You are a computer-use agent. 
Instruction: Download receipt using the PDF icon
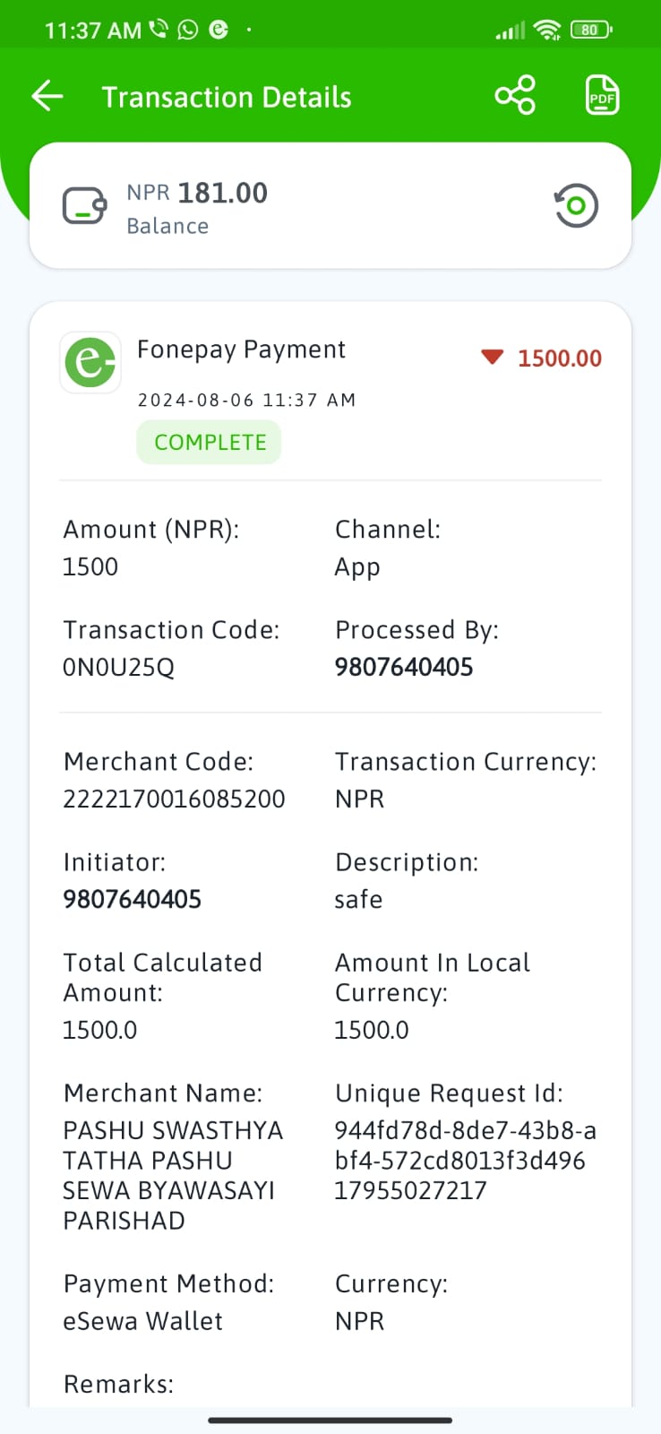(602, 95)
